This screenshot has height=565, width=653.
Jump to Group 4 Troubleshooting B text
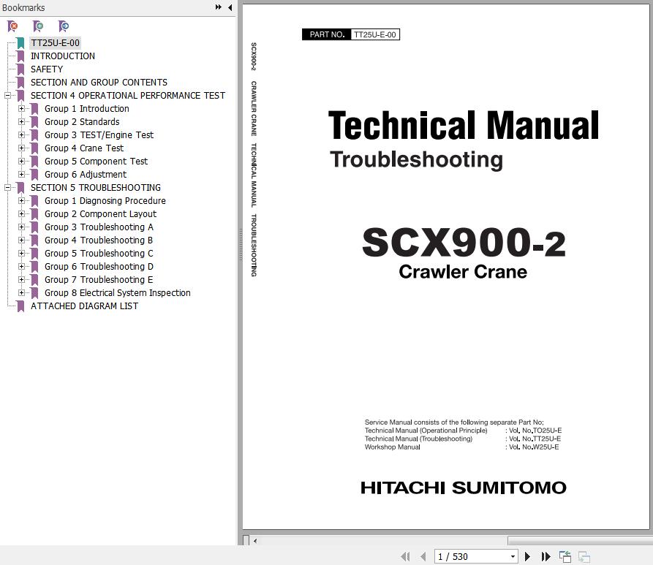[98, 240]
